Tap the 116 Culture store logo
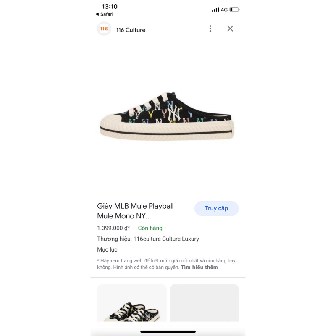Viewport: 336px width, 336px height. coord(104,29)
